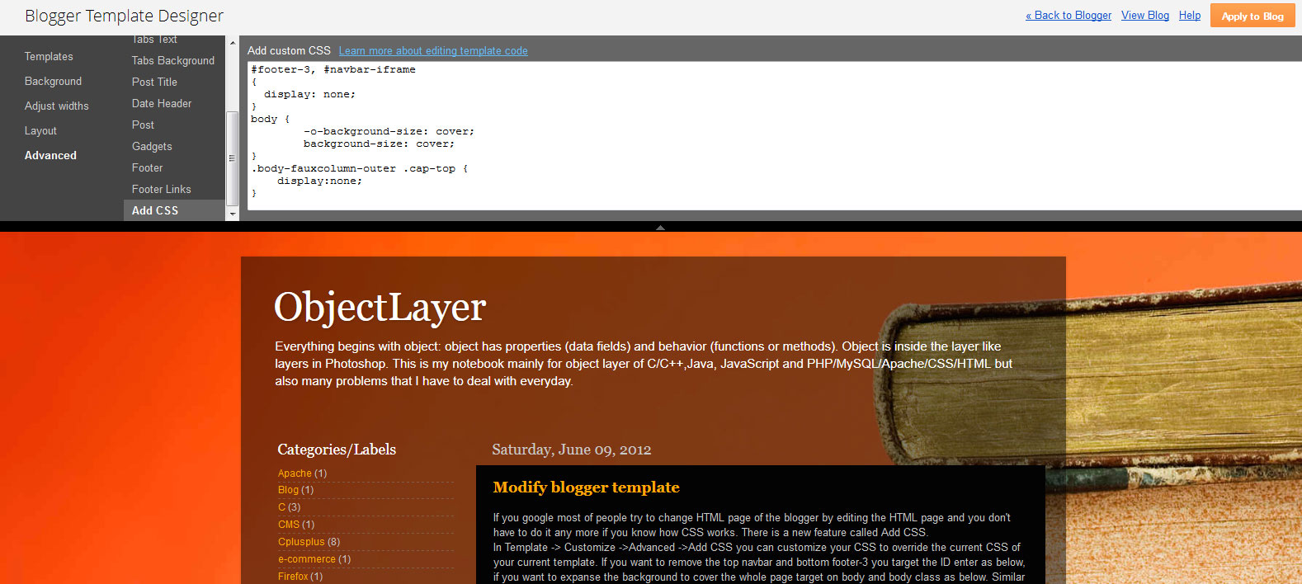The height and width of the screenshot is (584, 1302).
Task: Click the 'display: none;' line under #footer-3
Action: 309,94
